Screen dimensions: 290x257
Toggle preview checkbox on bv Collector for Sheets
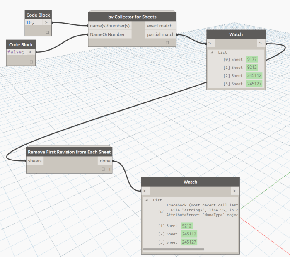pyautogui.click(x=167, y=43)
